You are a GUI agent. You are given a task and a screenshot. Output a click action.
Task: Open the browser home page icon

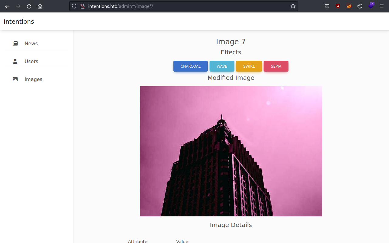(x=40, y=6)
